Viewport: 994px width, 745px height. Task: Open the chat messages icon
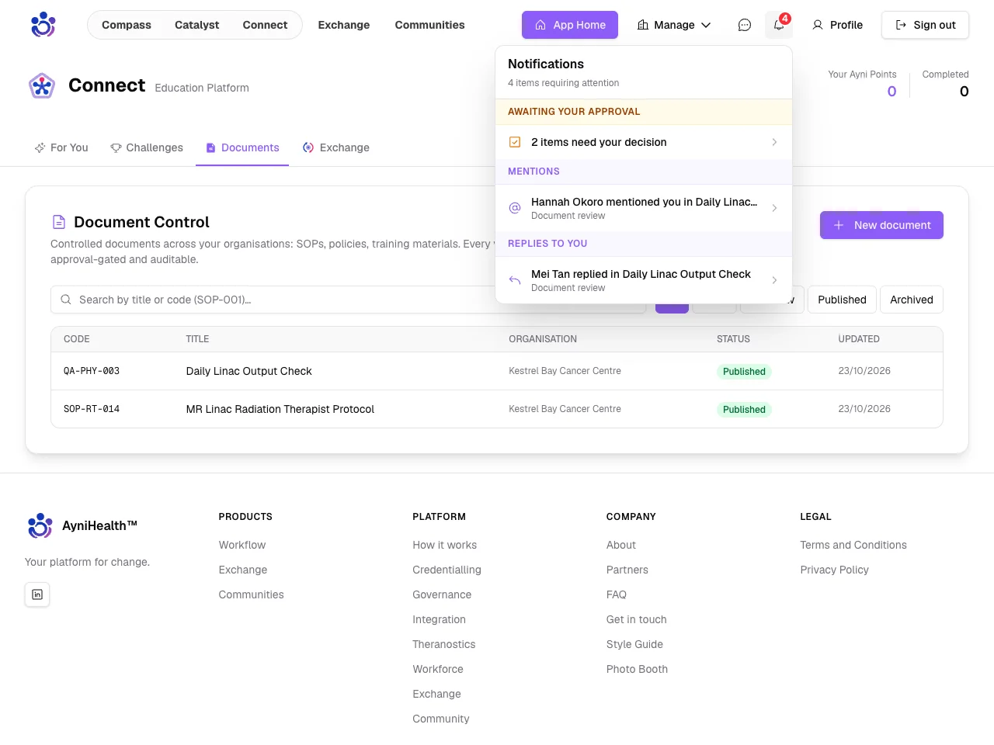tap(745, 25)
